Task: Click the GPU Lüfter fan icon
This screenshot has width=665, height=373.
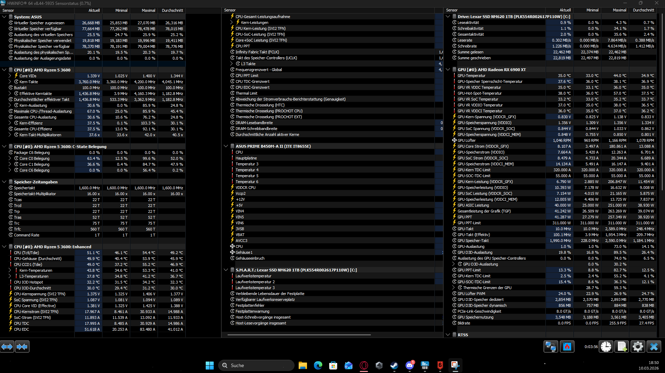Action: click(454, 140)
